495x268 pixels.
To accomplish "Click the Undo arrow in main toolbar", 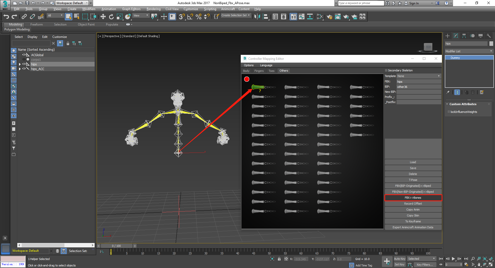I will pyautogui.click(x=6, y=17).
